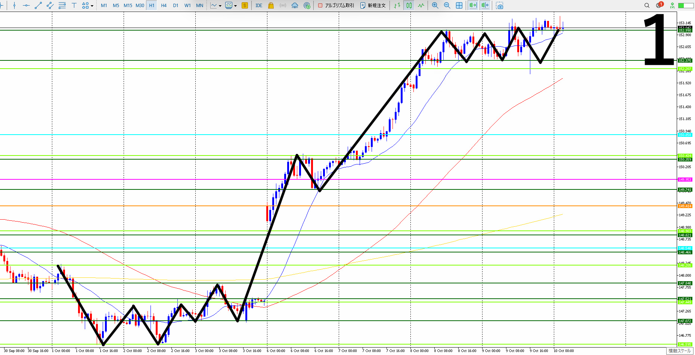Switch to the M30 timeframe

140,6
